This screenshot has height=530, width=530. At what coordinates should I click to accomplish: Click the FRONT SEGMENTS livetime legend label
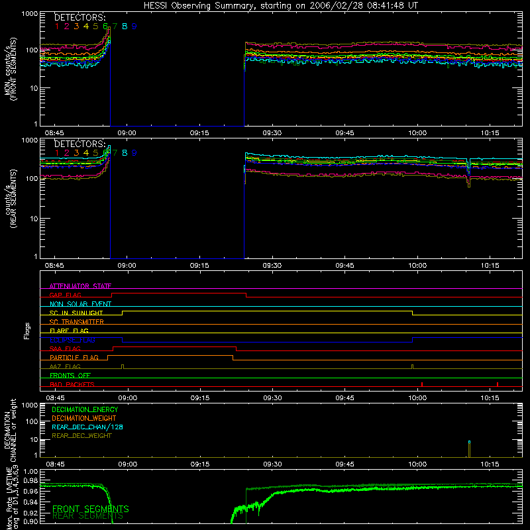(91, 509)
